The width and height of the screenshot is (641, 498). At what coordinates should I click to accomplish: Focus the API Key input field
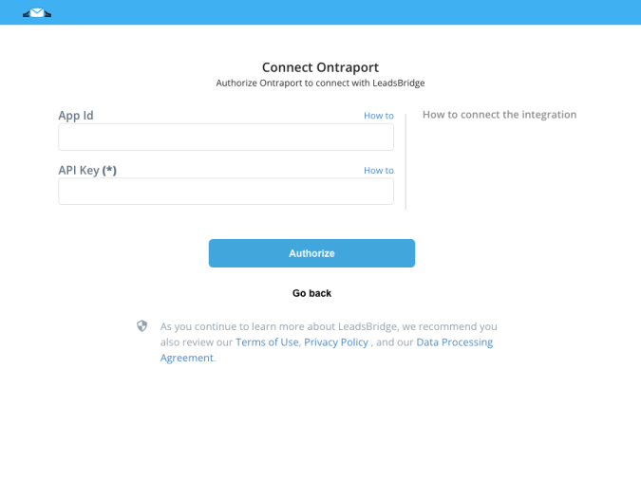click(226, 192)
